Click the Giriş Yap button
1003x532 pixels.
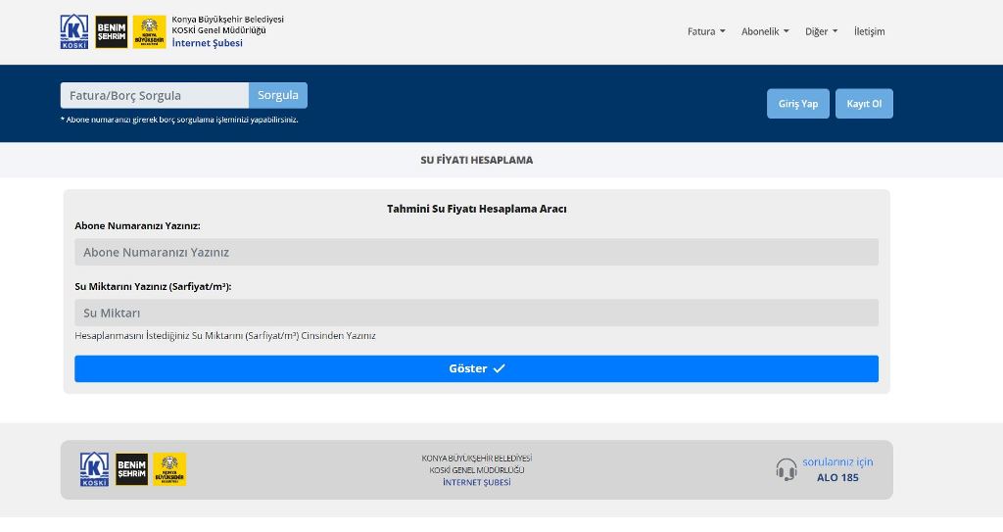click(797, 104)
